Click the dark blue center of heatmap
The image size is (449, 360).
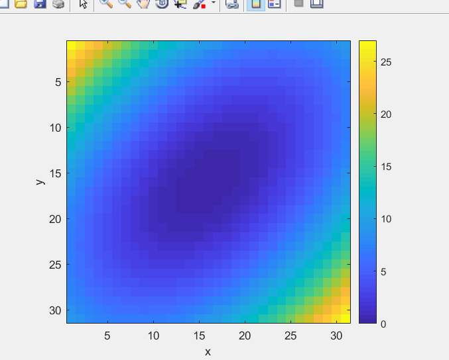(x=208, y=182)
